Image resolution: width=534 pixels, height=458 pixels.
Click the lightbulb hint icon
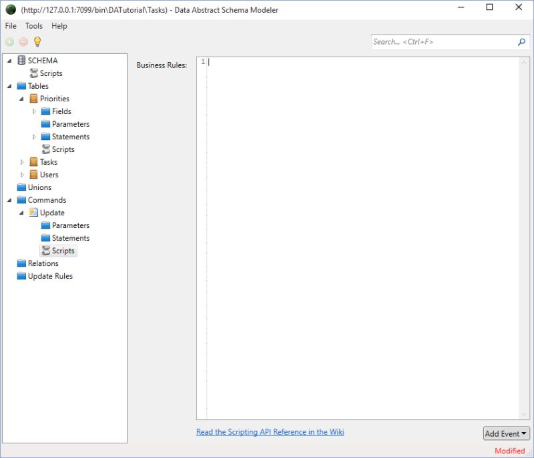(37, 41)
